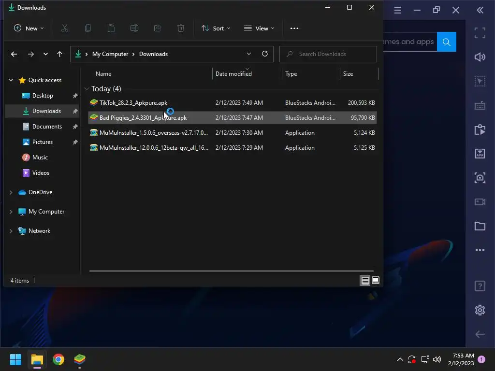Viewport: 495px width, 371px height.
Task: Open the Sort dropdown
Action: click(216, 29)
